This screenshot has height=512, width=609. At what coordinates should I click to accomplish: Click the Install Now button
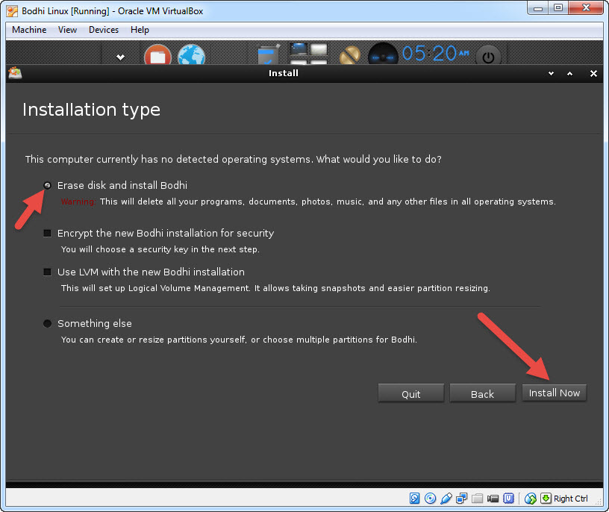(x=555, y=393)
